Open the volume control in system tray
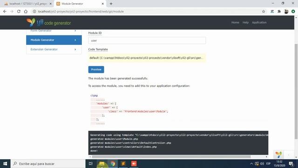This screenshot has width=298, height=168. pos(262,164)
